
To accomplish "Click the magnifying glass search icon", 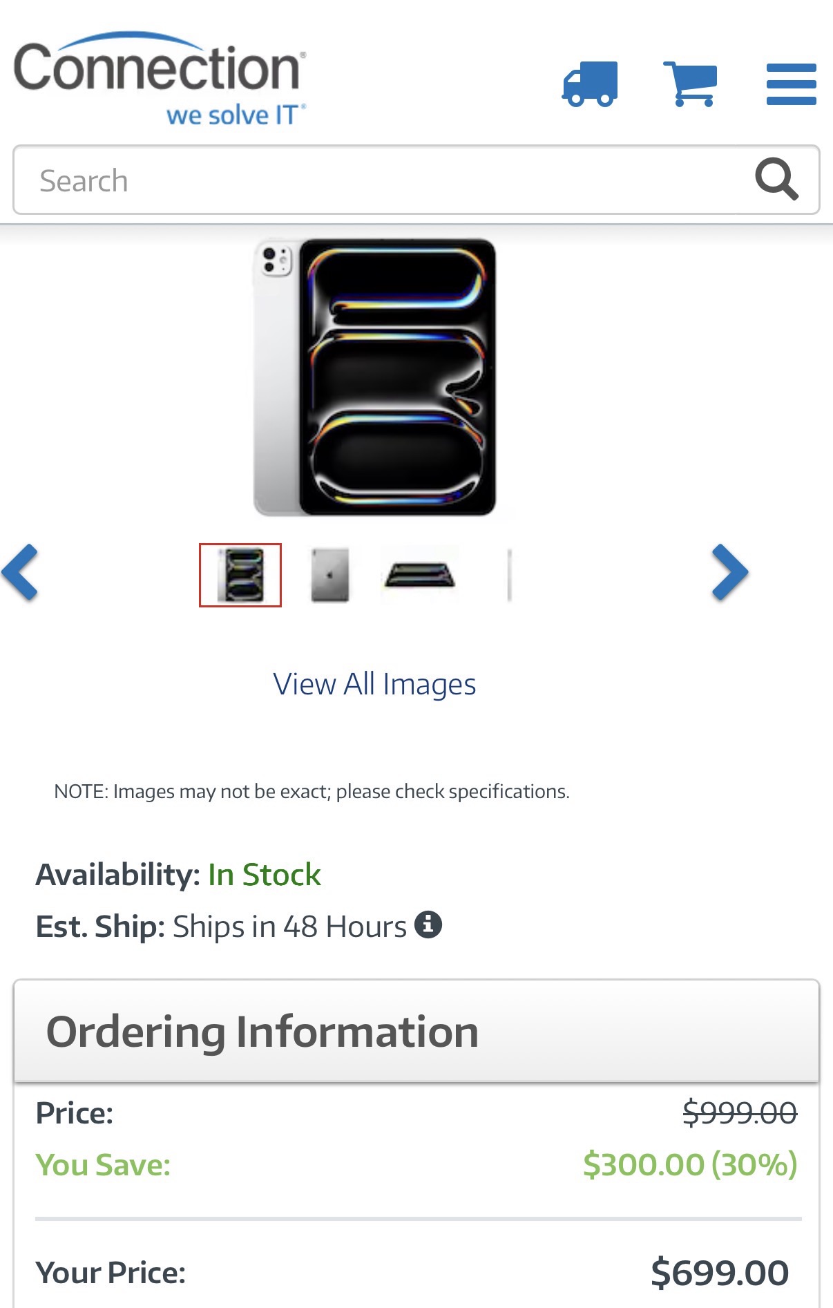I will 777,179.
